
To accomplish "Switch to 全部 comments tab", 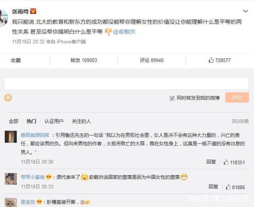I will 13,121.
